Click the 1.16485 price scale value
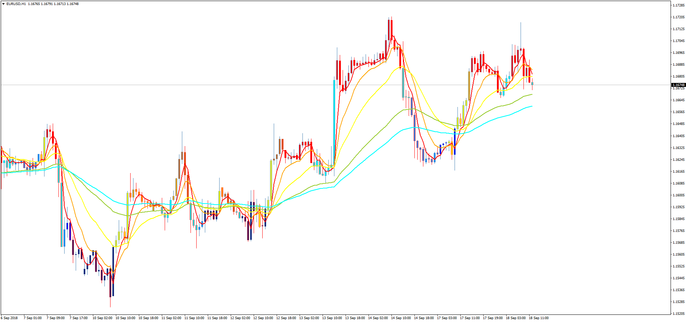Screen dimensions: 686x322 pos(678,124)
